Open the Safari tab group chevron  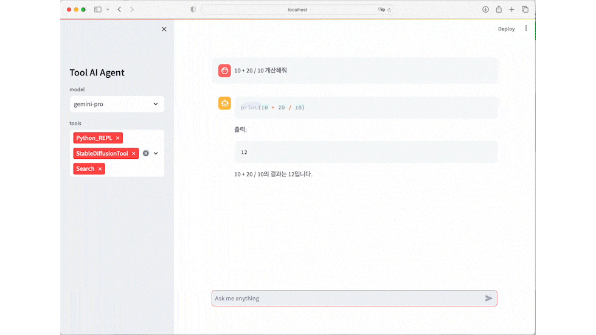(108, 10)
